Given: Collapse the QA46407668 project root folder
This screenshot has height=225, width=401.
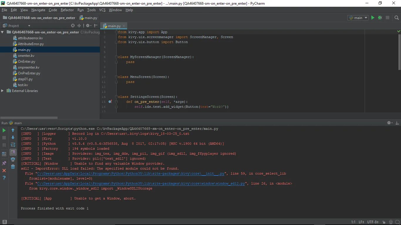Looking at the screenshot, I should (x=3, y=32).
